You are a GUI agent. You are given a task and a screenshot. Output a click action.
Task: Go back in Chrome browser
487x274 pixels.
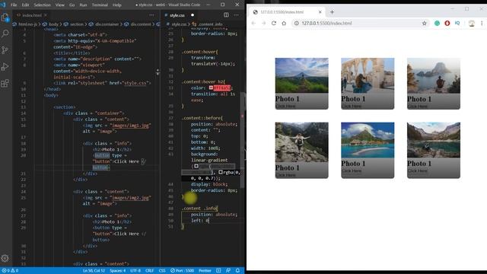tap(253, 23)
